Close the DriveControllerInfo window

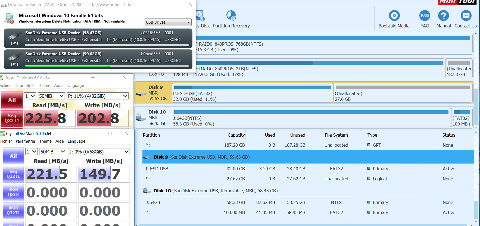pos(190,4)
